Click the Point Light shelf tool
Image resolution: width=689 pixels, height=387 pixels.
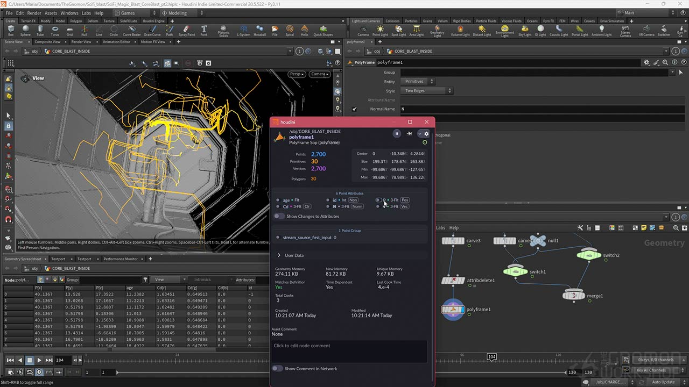coord(380,31)
